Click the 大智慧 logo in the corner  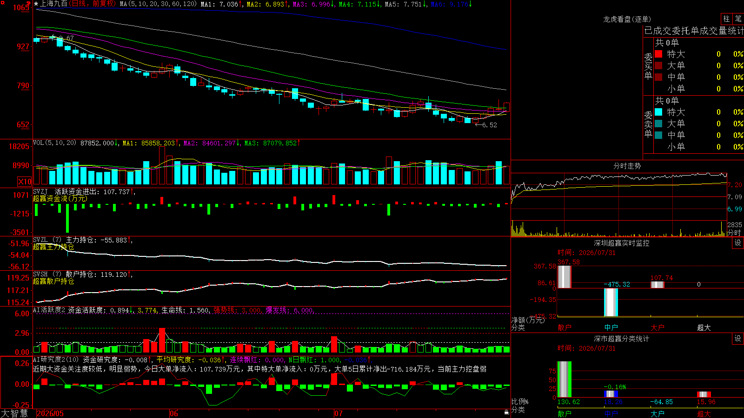pyautogui.click(x=14, y=413)
